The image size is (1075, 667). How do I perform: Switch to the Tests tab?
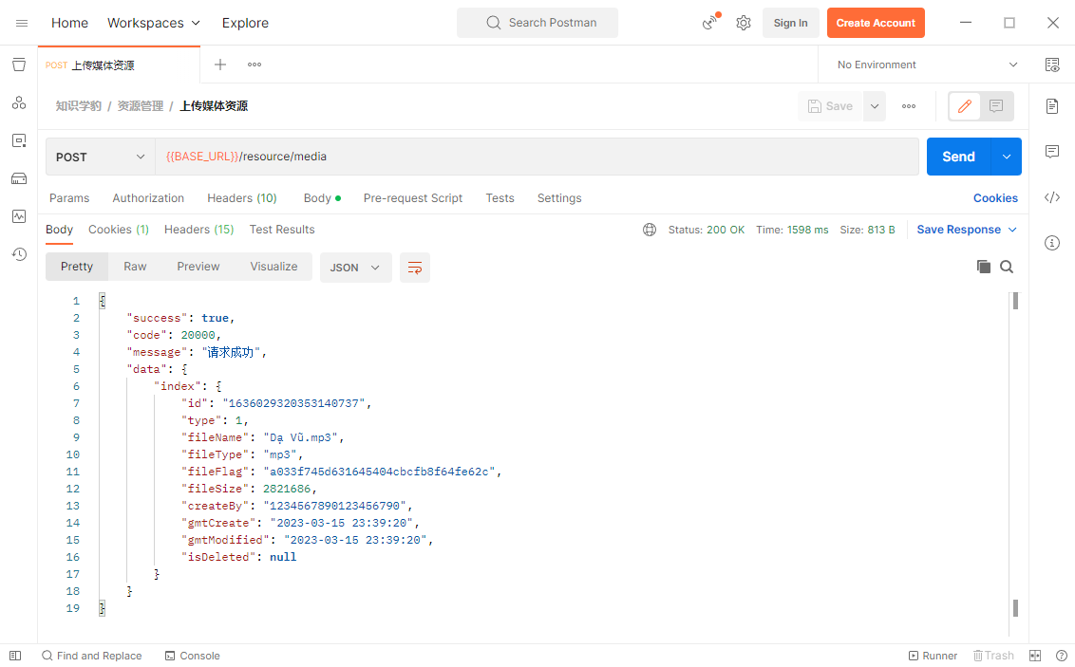[x=500, y=198]
